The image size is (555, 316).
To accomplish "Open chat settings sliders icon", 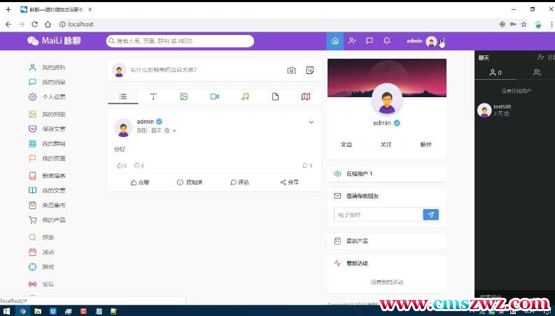I will [551, 57].
